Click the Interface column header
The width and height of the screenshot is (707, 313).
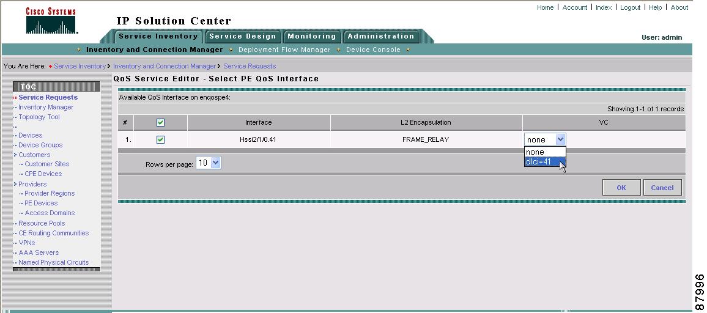point(258,122)
